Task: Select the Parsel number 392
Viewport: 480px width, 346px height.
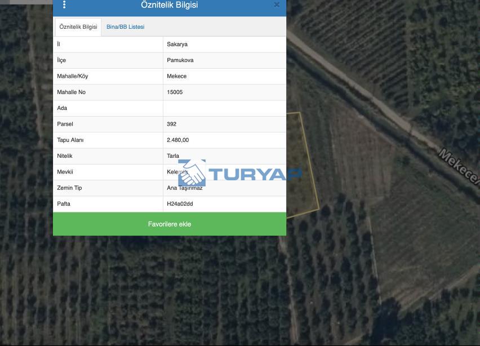Action: tap(171, 124)
